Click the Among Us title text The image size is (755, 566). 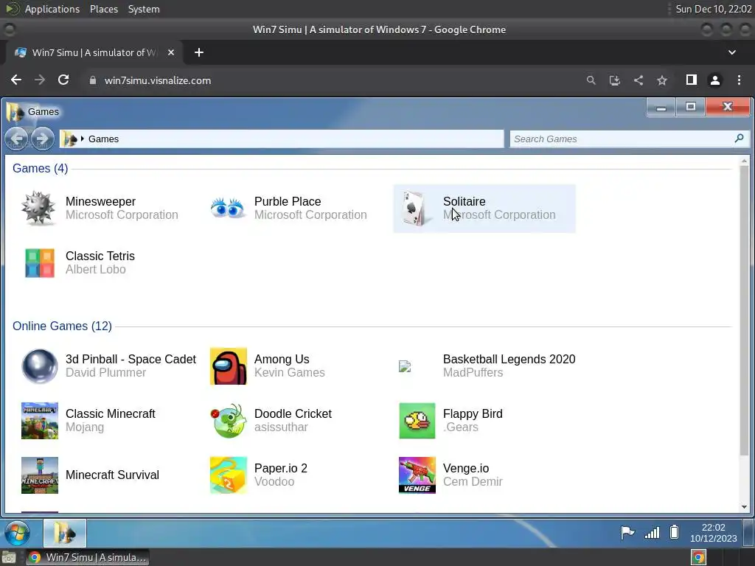282,359
